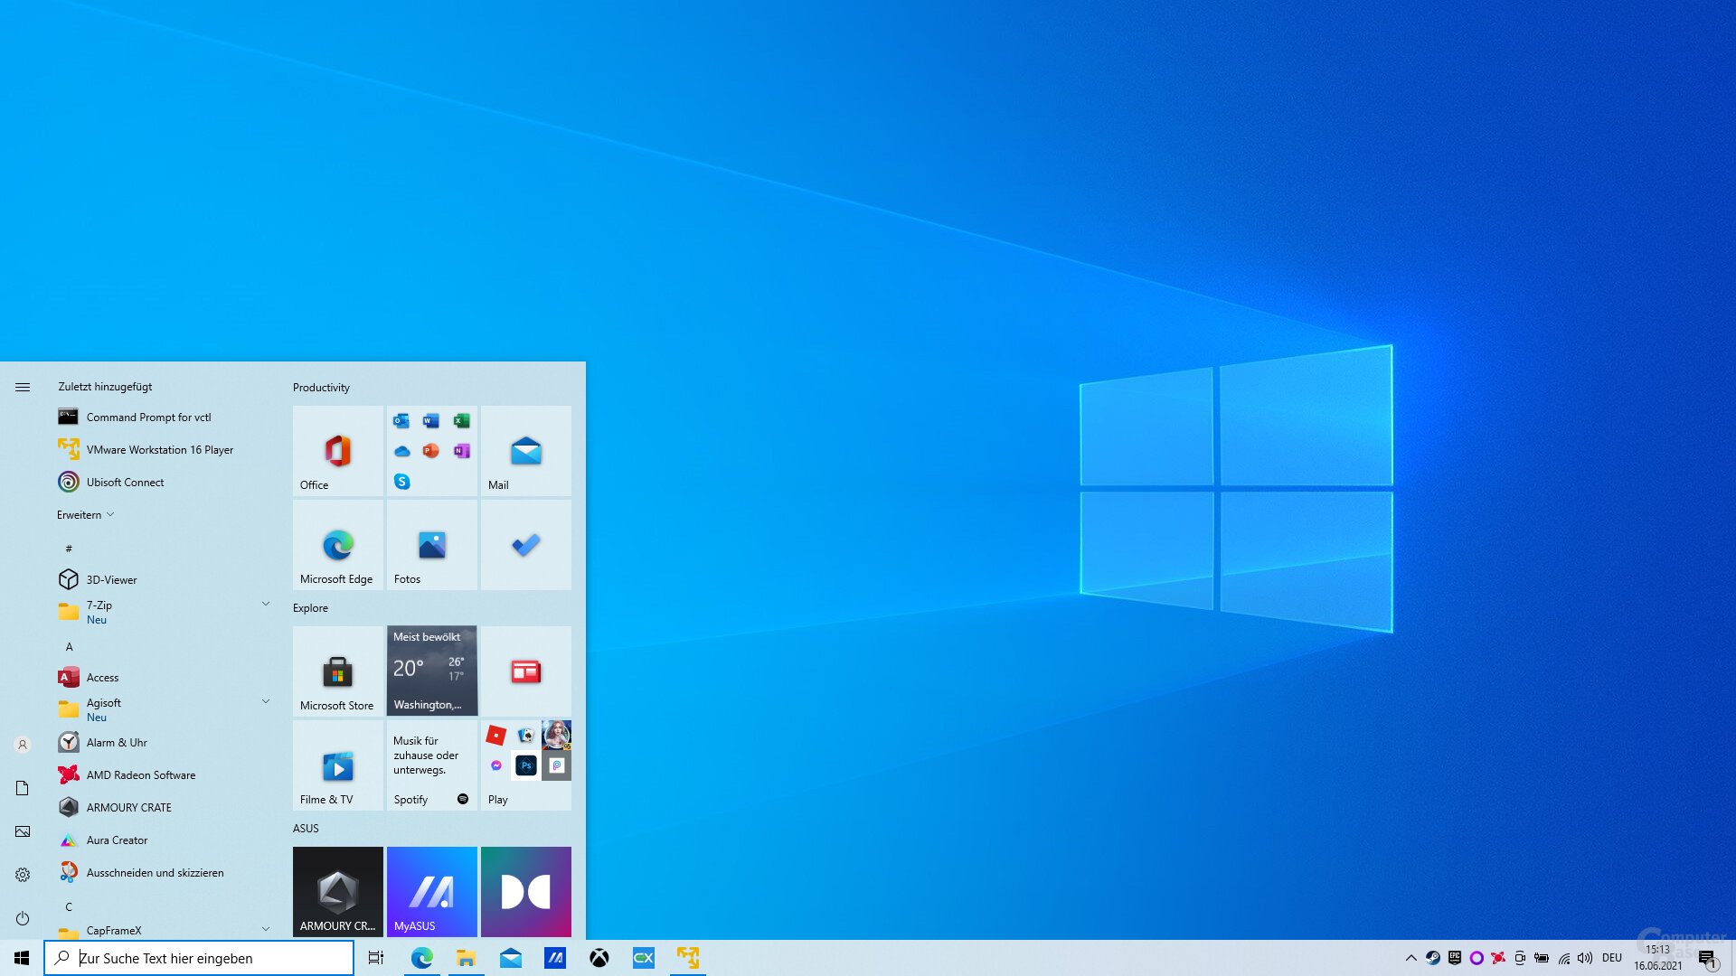Image resolution: width=1736 pixels, height=976 pixels.
Task: Show hidden tray icons chevron
Action: pyautogui.click(x=1411, y=958)
